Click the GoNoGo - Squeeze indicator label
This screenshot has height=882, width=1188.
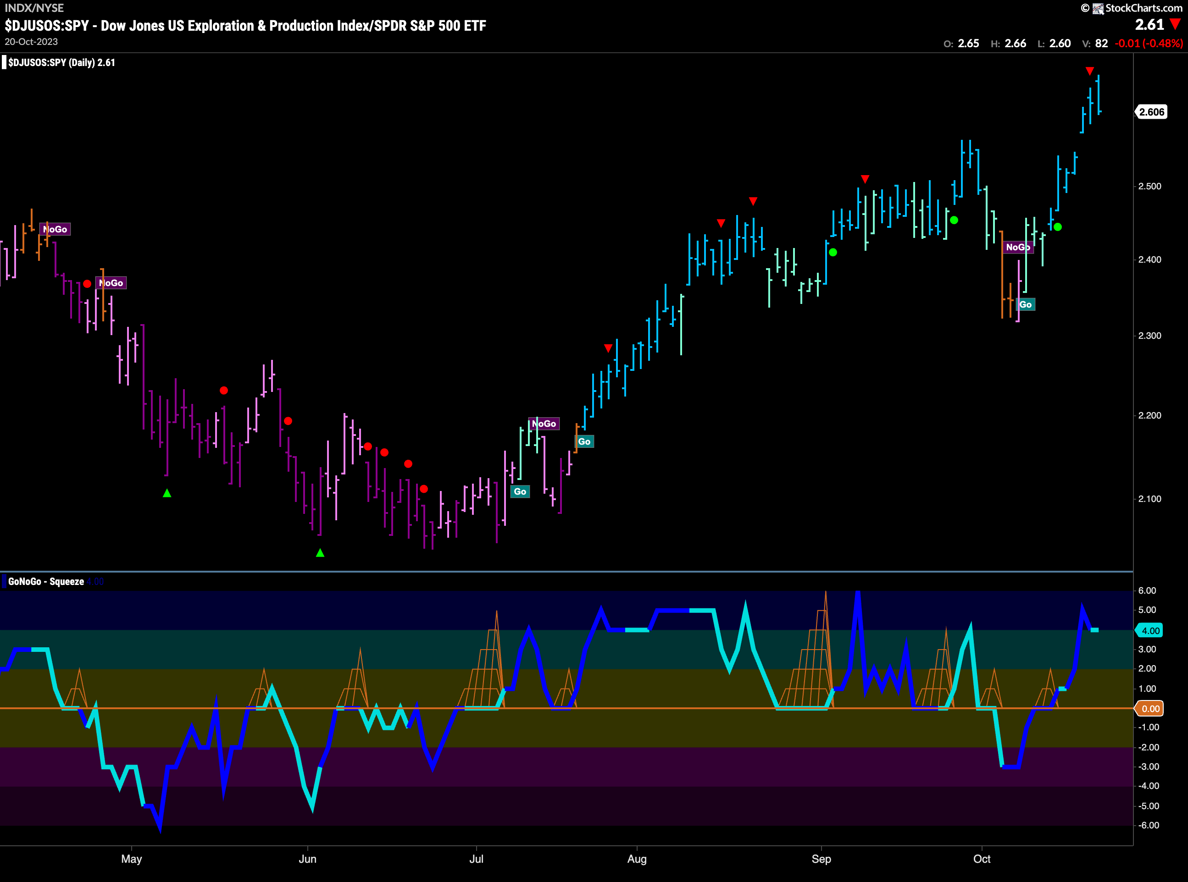pyautogui.click(x=46, y=581)
